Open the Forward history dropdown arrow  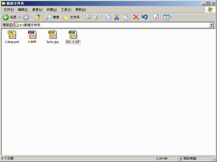click(32, 17)
